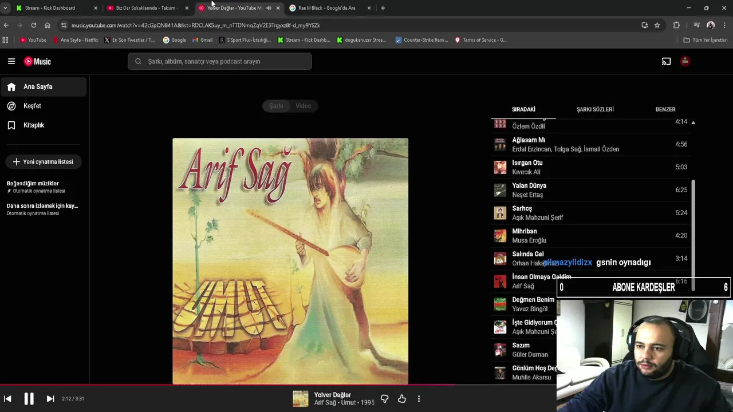Switch the toggle to Şarkı mode
The width and height of the screenshot is (733, 412).
click(x=276, y=106)
